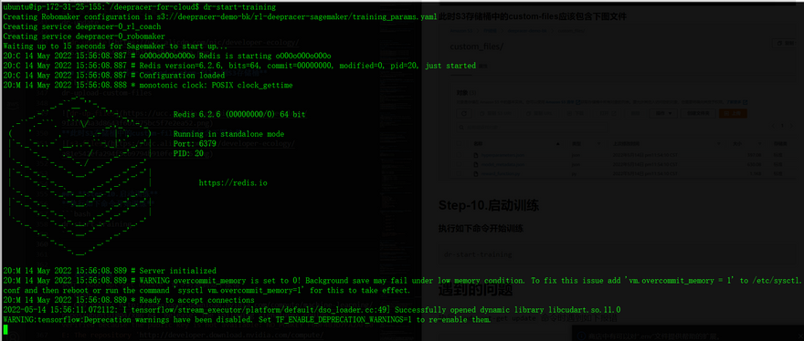Image resolution: width=804 pixels, height=341 pixels.
Task: Tick the checkbox for model_metadata.json
Action: tap(459, 164)
